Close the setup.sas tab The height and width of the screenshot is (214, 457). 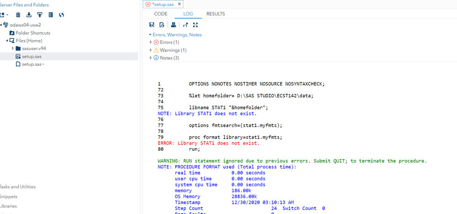pyautogui.click(x=179, y=4)
